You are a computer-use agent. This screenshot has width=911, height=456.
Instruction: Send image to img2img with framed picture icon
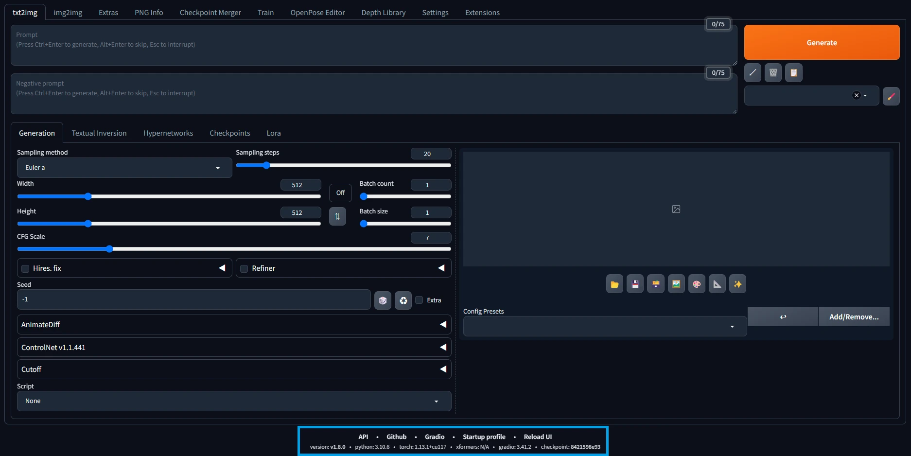pos(676,284)
